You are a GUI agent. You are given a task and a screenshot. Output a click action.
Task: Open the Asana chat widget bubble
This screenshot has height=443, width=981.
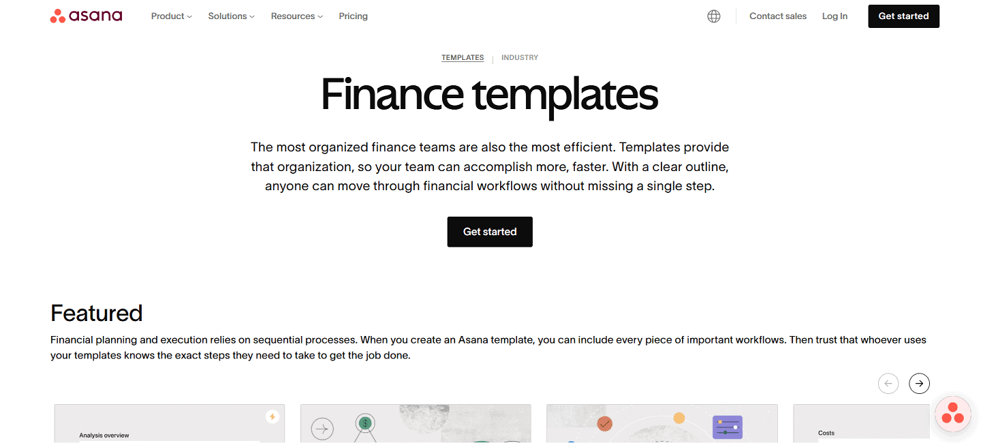pos(952,414)
